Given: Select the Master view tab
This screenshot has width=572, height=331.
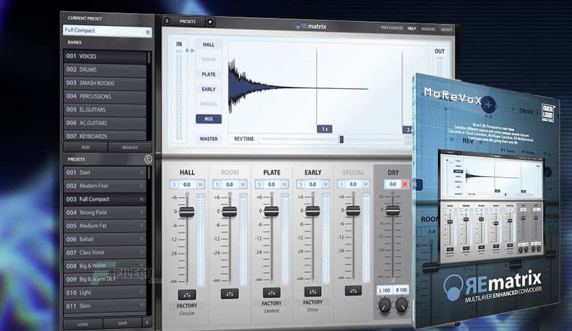Looking at the screenshot, I should coord(209,139).
